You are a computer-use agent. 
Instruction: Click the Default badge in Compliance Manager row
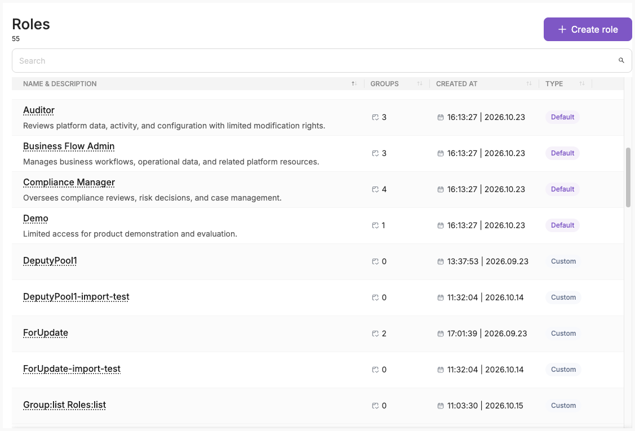[562, 189]
